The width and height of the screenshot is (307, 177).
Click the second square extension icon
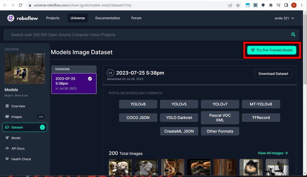coord(255,5)
